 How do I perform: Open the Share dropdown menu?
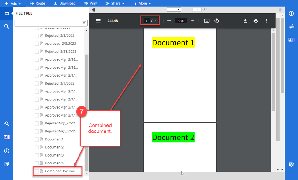[x=115, y=3]
